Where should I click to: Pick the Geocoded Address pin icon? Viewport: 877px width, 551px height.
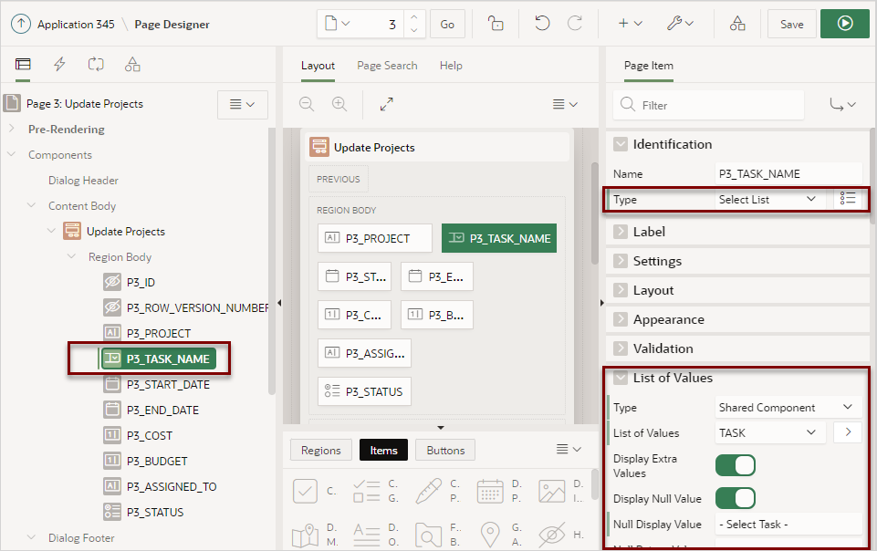click(x=490, y=535)
